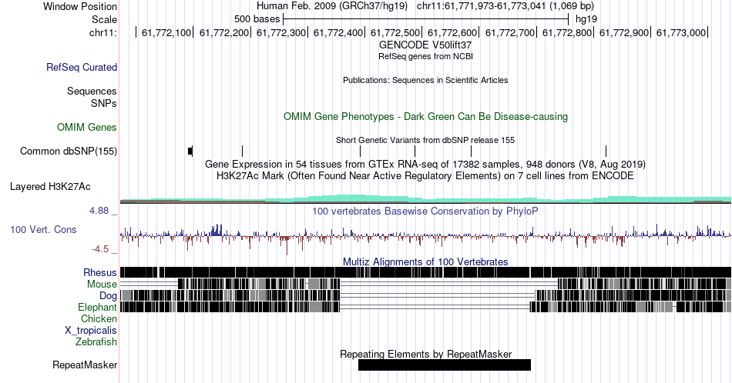Click Multiz Alignments of 100 Vertebrates title
The image size is (732, 383).
[x=425, y=261]
